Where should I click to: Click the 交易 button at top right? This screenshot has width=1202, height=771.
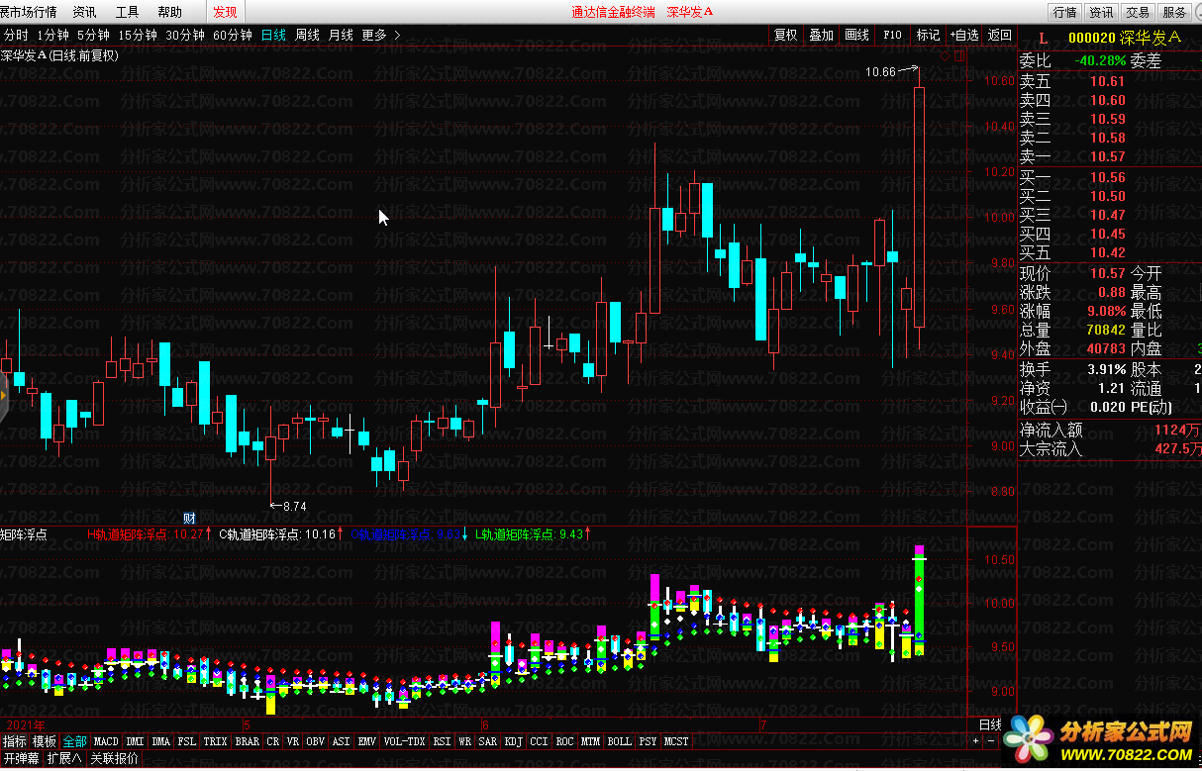1138,13
